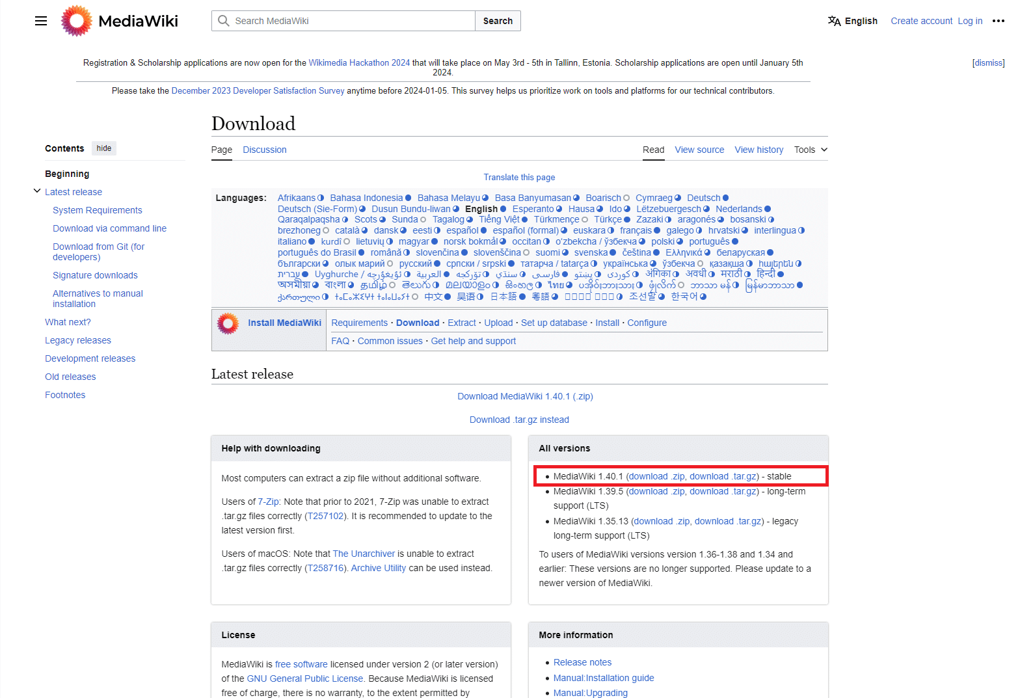The height and width of the screenshot is (698, 1033).
Task: Select the Page tab
Action: click(222, 150)
